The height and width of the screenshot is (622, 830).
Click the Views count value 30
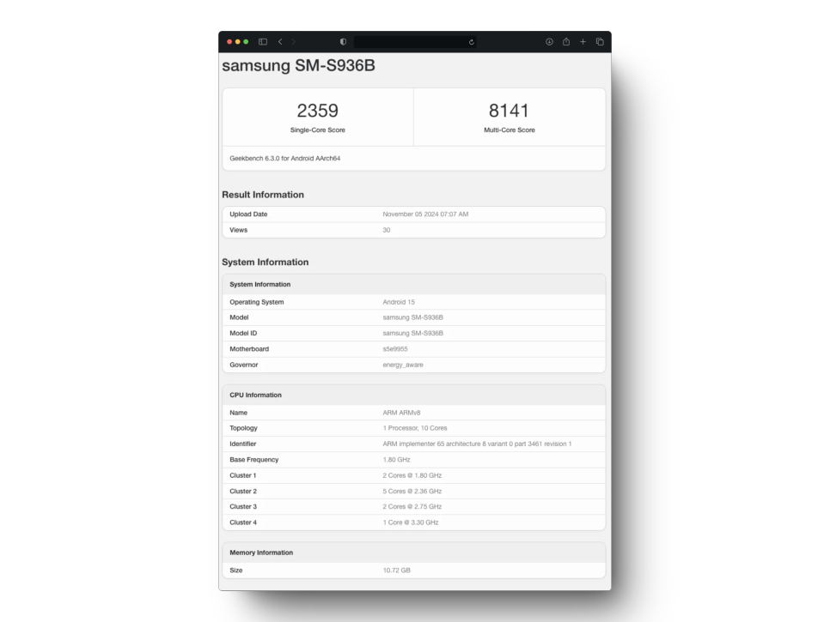click(387, 230)
